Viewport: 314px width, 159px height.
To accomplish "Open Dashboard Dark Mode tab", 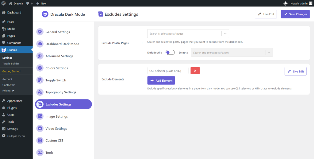I will (x=63, y=44).
